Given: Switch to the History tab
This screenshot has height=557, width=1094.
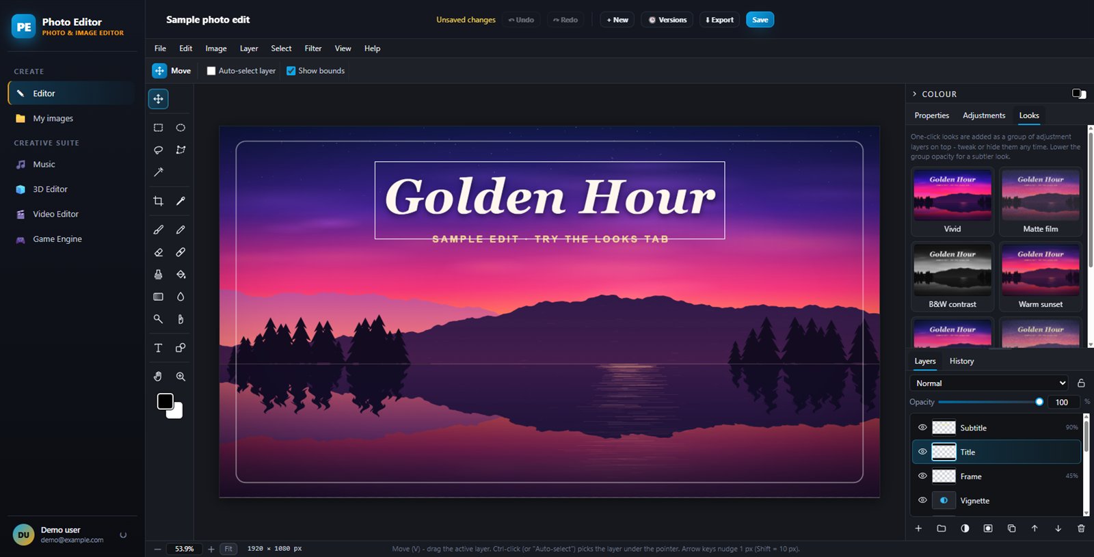Looking at the screenshot, I should pyautogui.click(x=961, y=361).
